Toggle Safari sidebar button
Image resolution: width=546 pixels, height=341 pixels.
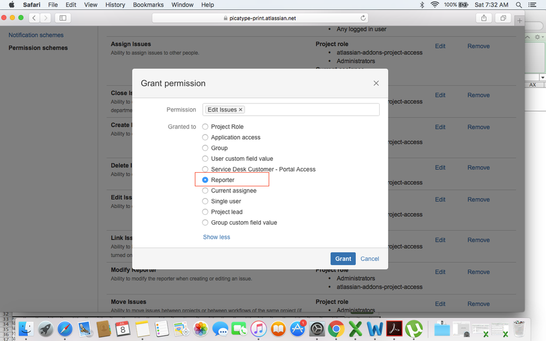[x=63, y=18]
